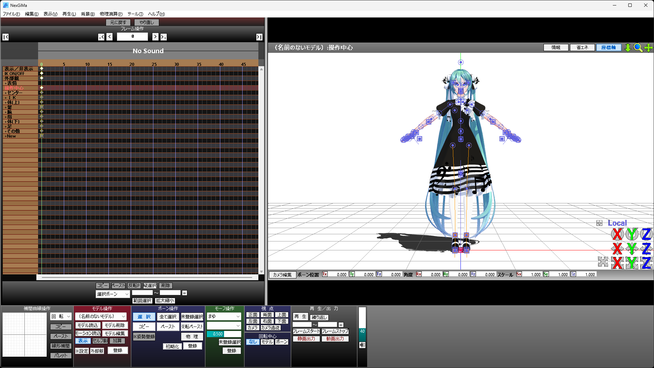The height and width of the screenshot is (368, 654).
Task: Jump to last frame arrow button
Action: (259, 37)
